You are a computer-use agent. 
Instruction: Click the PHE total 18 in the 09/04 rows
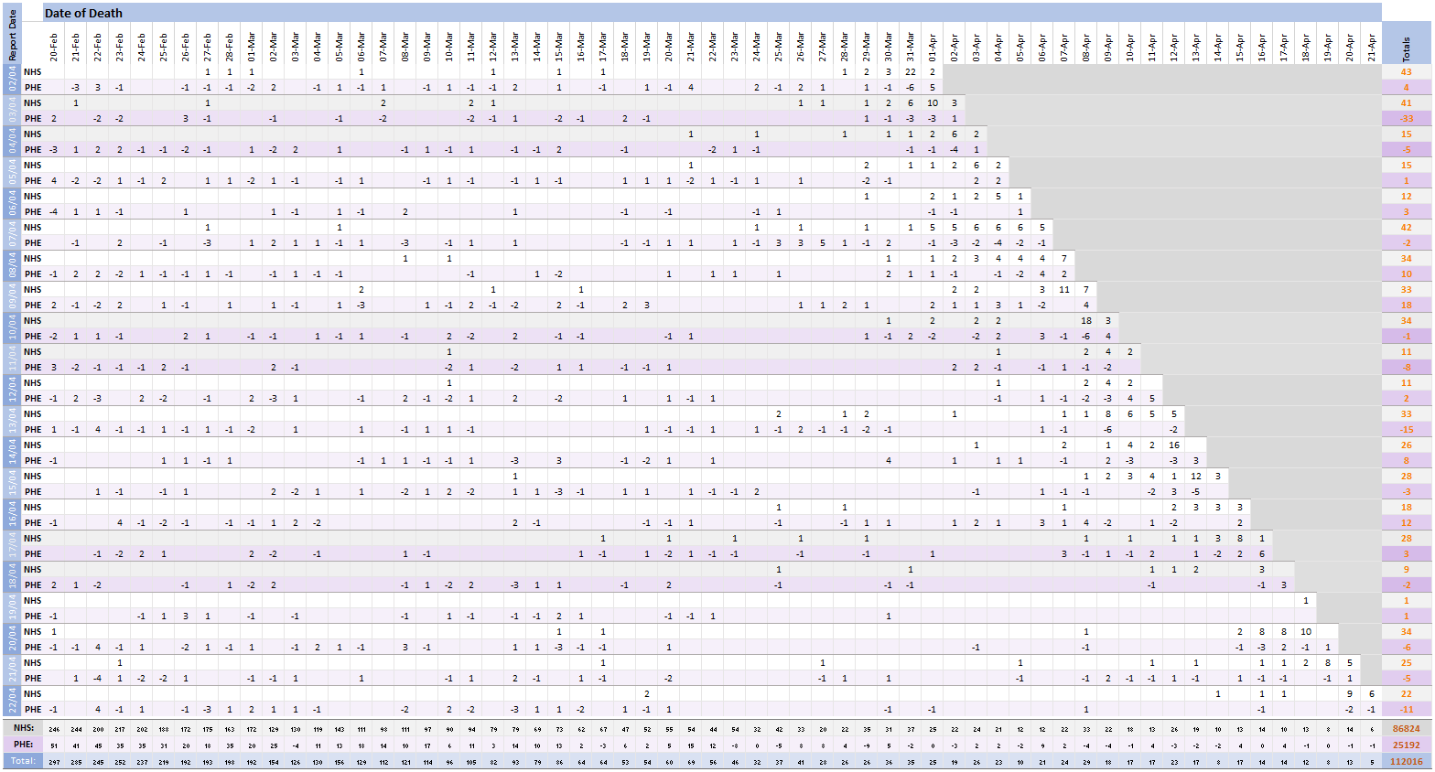pos(1407,306)
